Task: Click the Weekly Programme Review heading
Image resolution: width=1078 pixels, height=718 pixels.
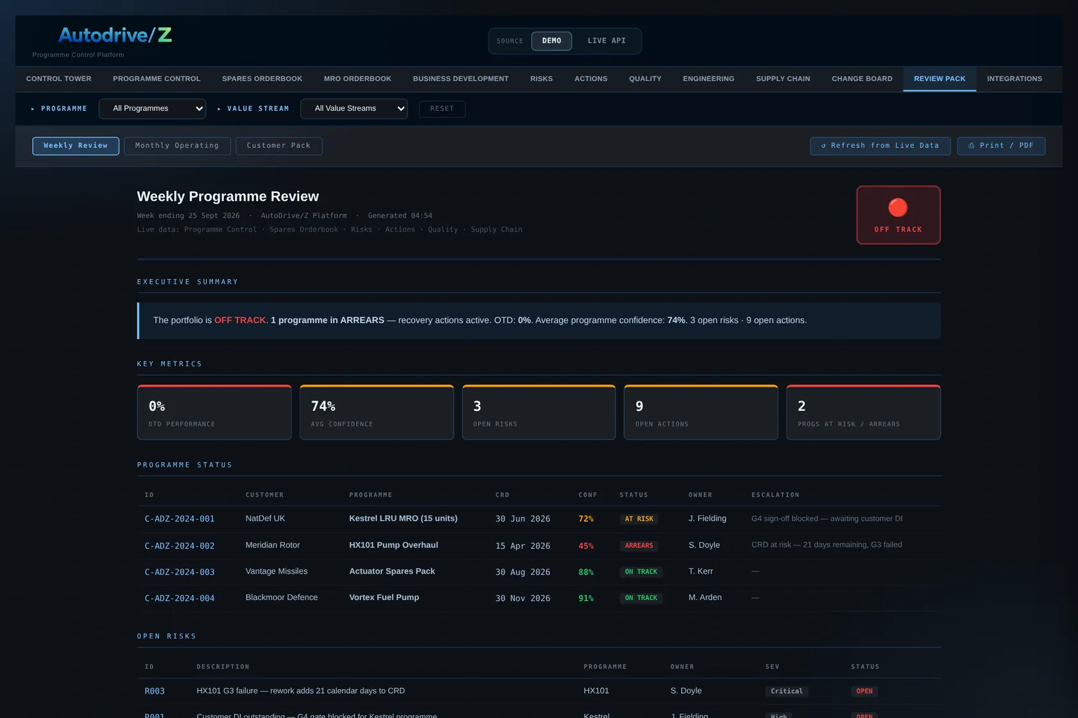Action: pyautogui.click(x=228, y=196)
